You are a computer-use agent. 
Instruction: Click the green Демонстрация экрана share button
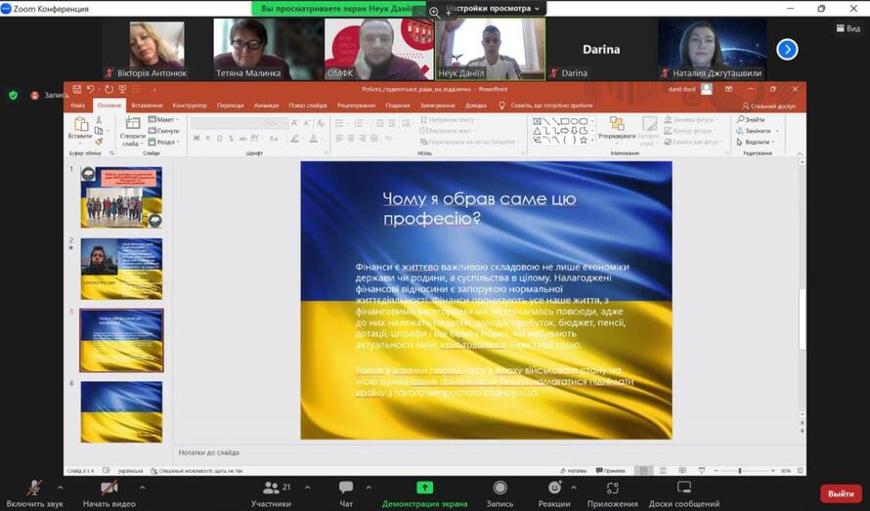[424, 488]
